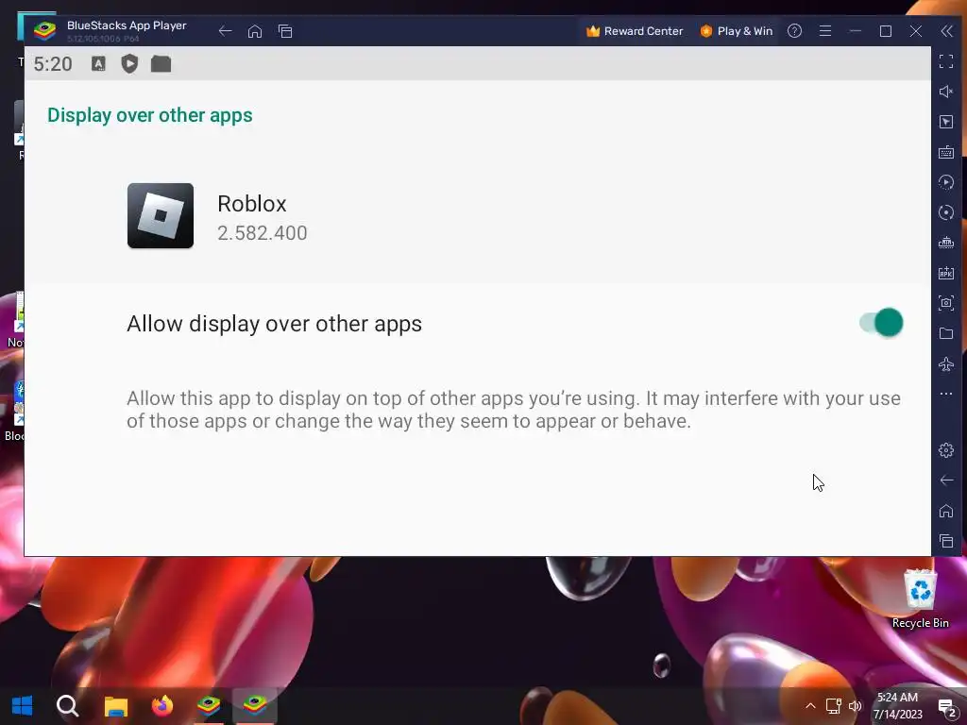This screenshot has height=725, width=967.
Task: Click the BlueStacks logo in title bar
Action: pyautogui.click(x=45, y=29)
